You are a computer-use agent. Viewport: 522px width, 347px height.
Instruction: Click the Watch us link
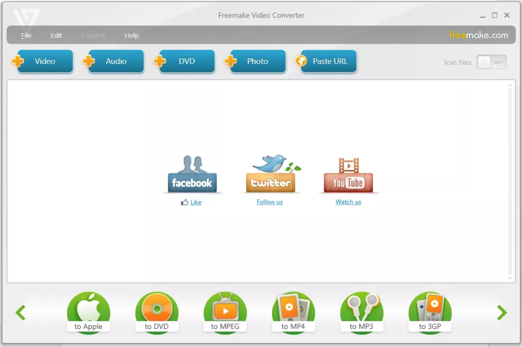tap(348, 202)
